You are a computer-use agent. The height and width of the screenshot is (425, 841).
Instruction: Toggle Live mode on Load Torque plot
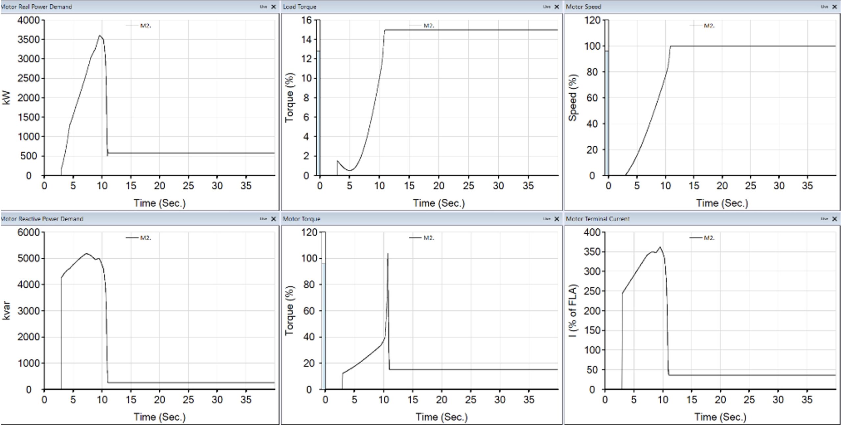[x=546, y=7]
